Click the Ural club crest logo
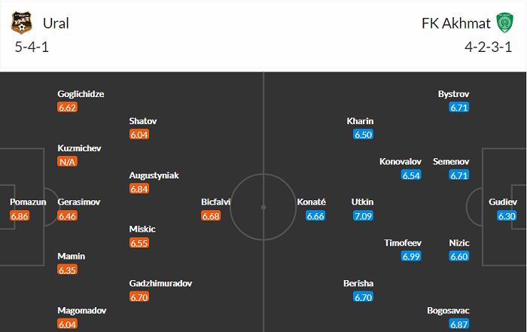This screenshot has height=332, width=527. pos(23,23)
